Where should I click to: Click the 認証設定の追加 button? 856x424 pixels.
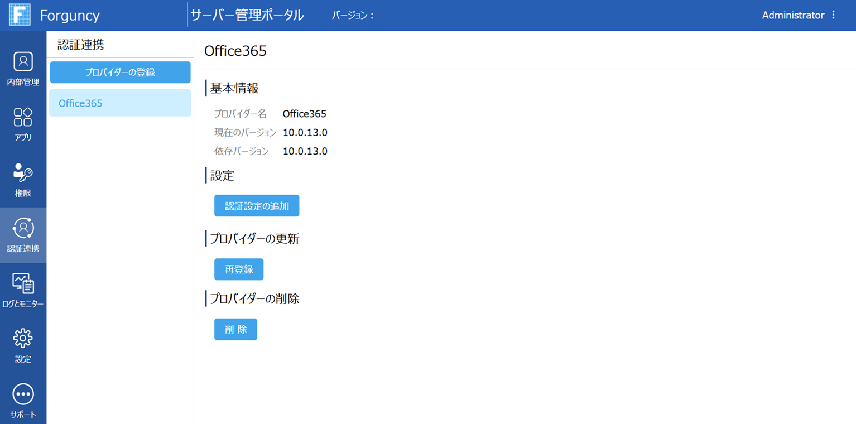[x=257, y=206]
